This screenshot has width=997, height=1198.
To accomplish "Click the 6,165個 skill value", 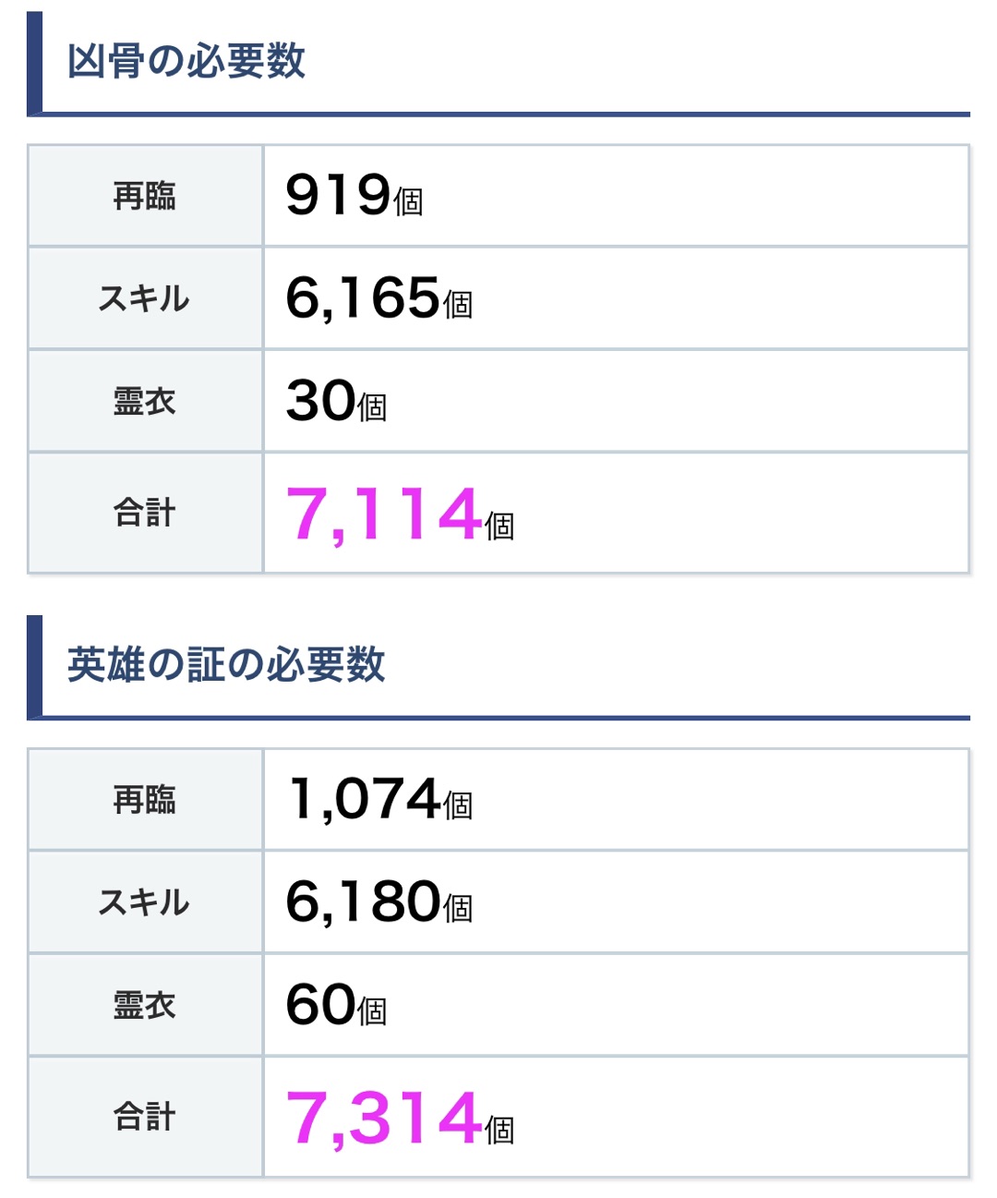I will [x=378, y=298].
